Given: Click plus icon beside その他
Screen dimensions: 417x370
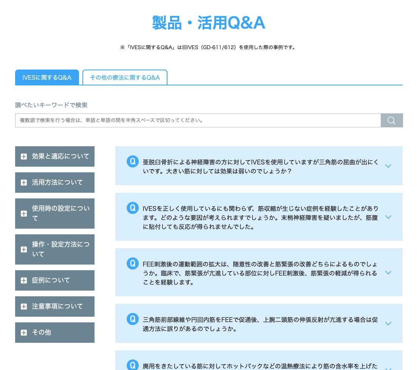Looking at the screenshot, I should [24, 333].
